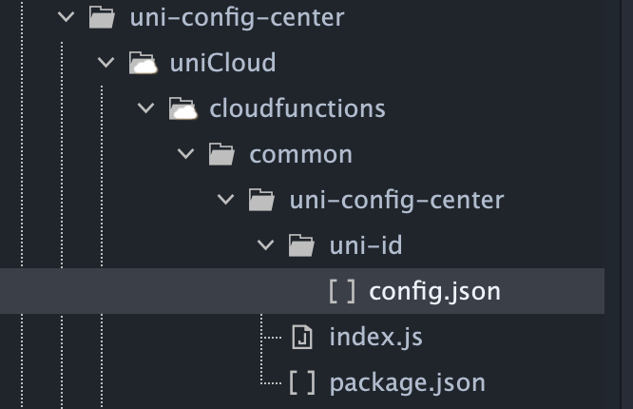The height and width of the screenshot is (409, 633).
Task: Open the package.json file
Action: pos(407,382)
